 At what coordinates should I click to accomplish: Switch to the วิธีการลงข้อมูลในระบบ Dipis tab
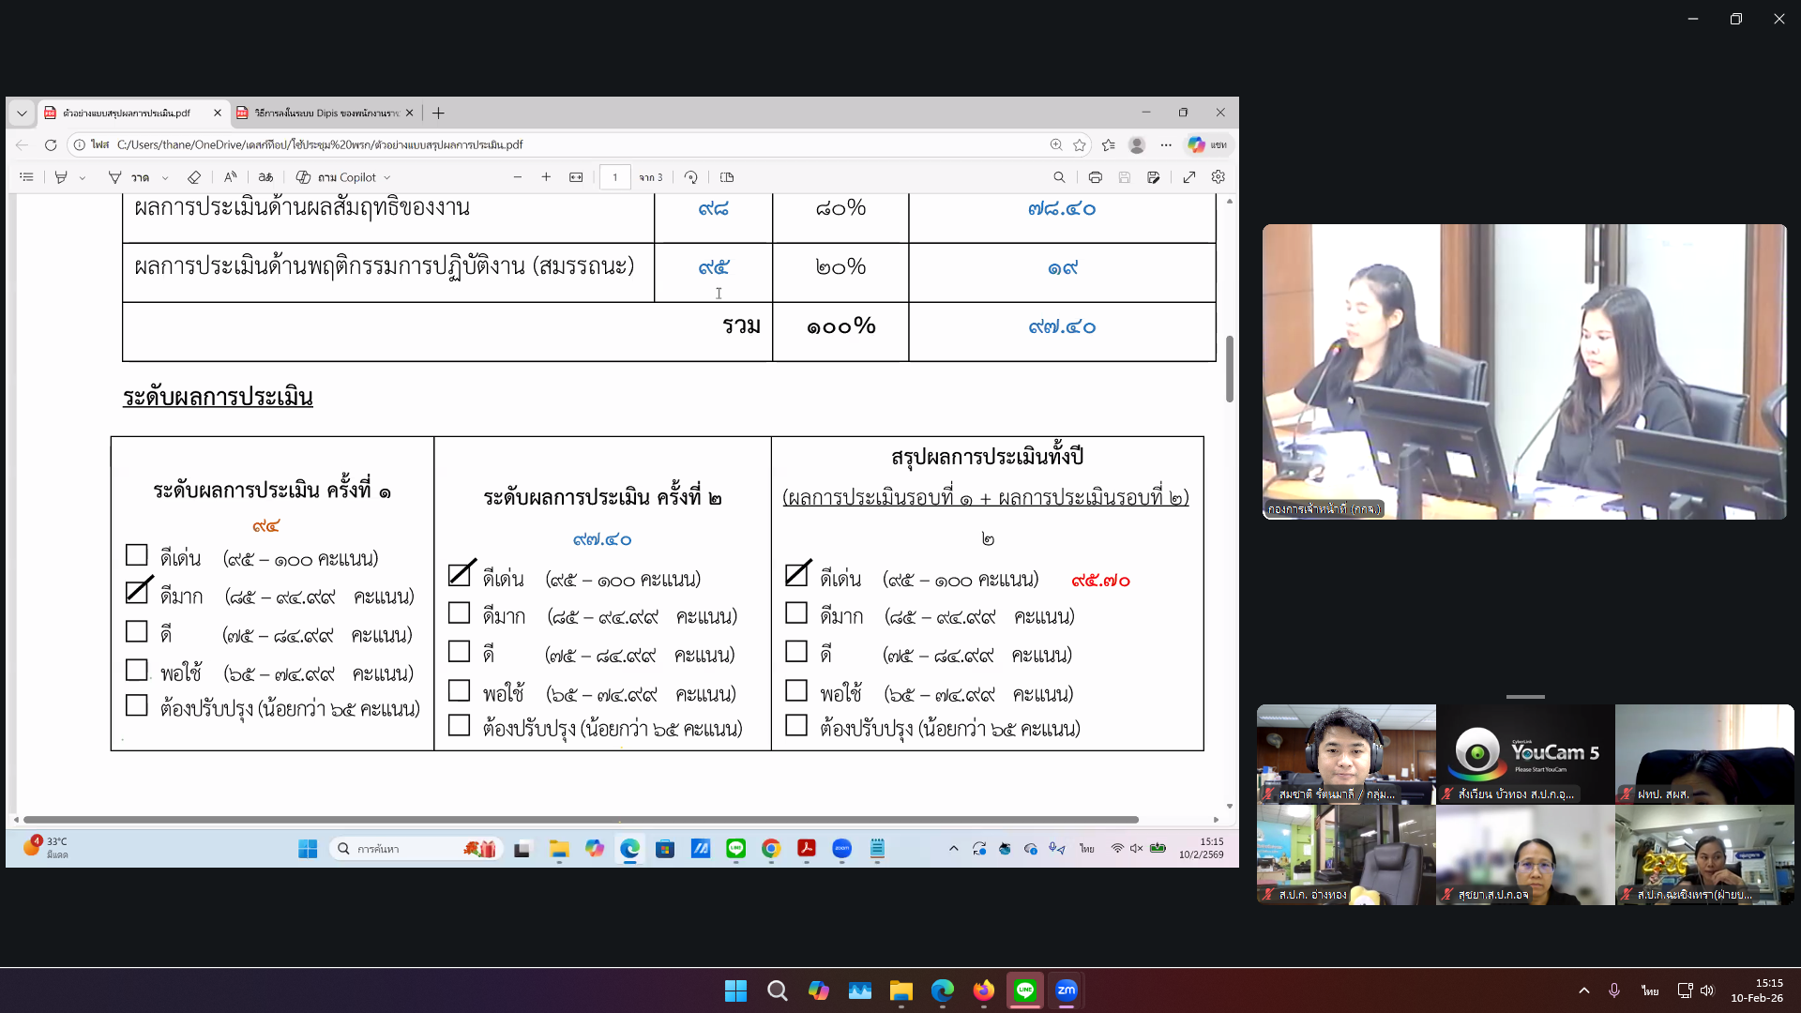tap(324, 113)
